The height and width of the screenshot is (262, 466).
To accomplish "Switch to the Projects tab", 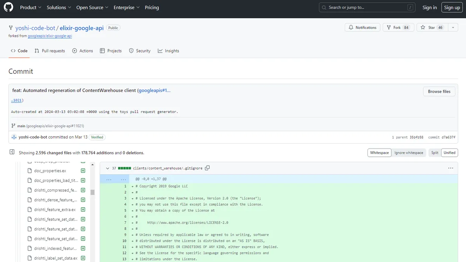I will 111,51.
